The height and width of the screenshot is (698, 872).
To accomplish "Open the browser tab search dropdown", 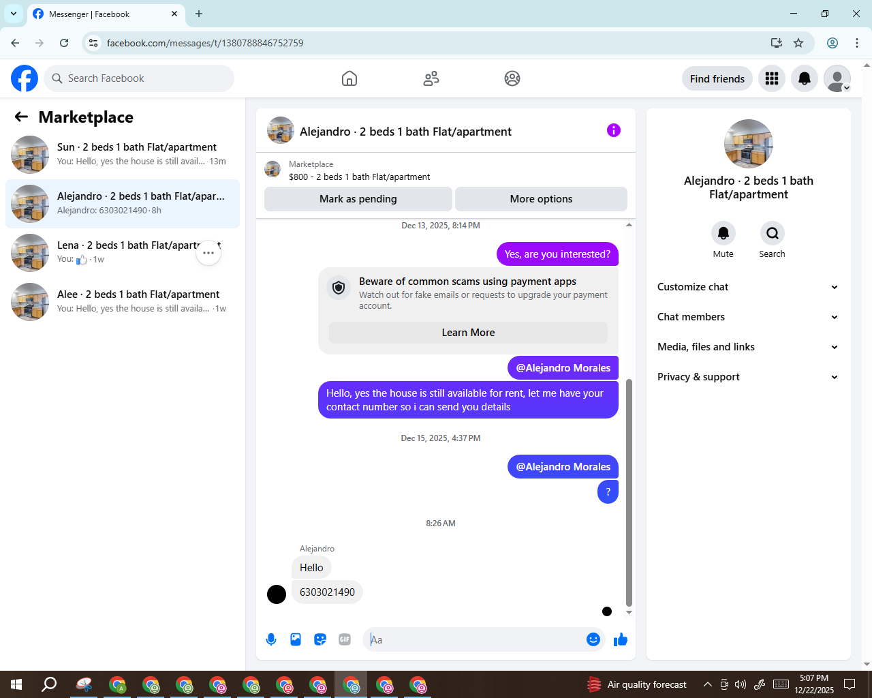I will tap(13, 14).
